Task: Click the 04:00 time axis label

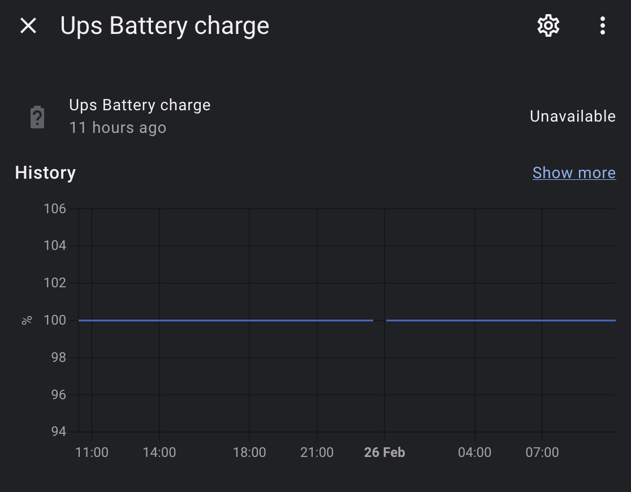Action: pos(474,452)
